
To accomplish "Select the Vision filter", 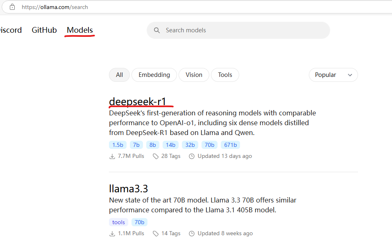I will (x=194, y=75).
